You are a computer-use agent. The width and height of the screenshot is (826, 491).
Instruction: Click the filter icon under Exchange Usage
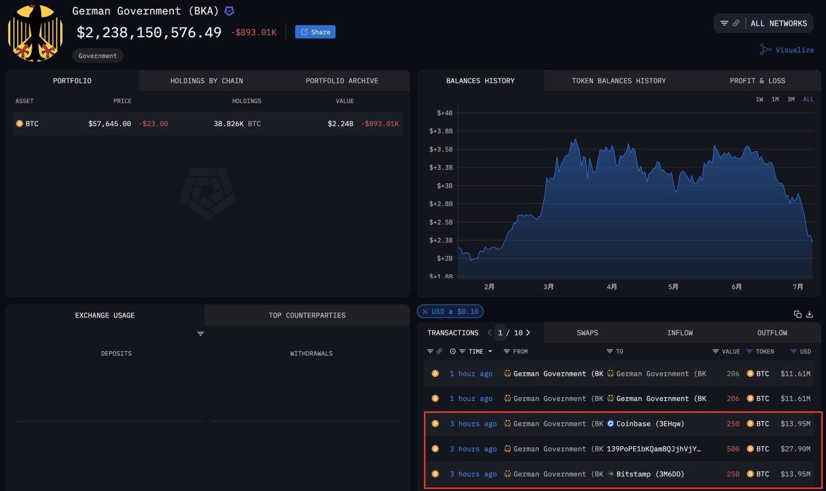point(200,333)
